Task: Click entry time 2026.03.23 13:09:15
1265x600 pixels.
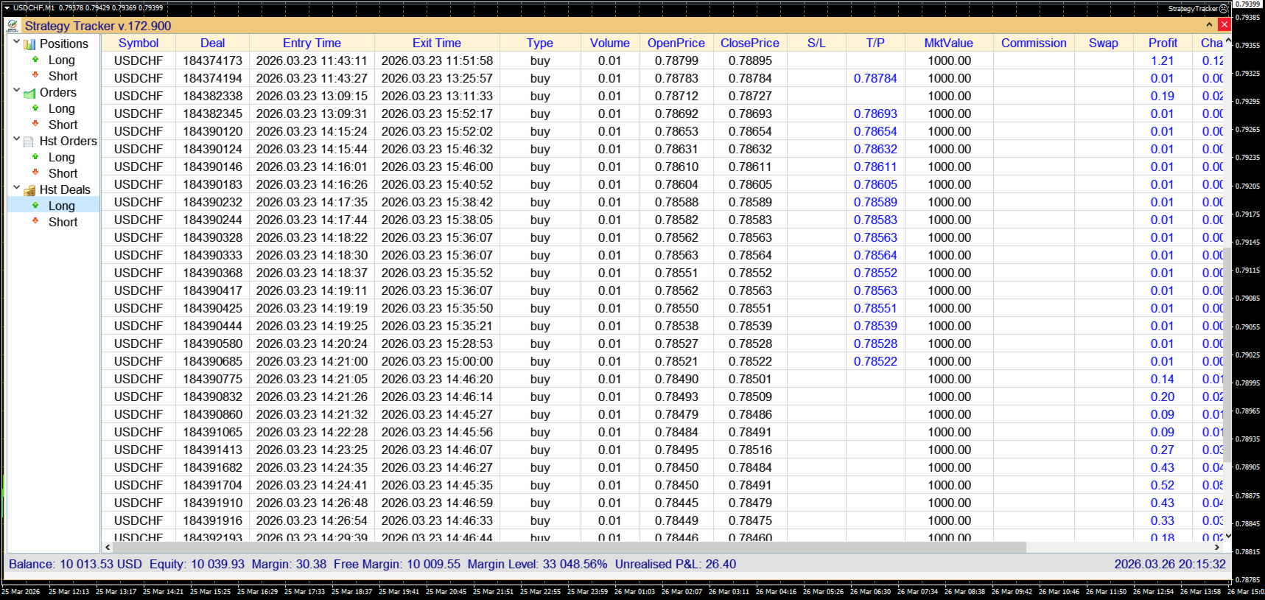Action: pos(312,96)
